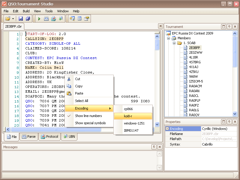Click the Save disk icon in toolbar
The image size is (240, 180).
[21, 19]
